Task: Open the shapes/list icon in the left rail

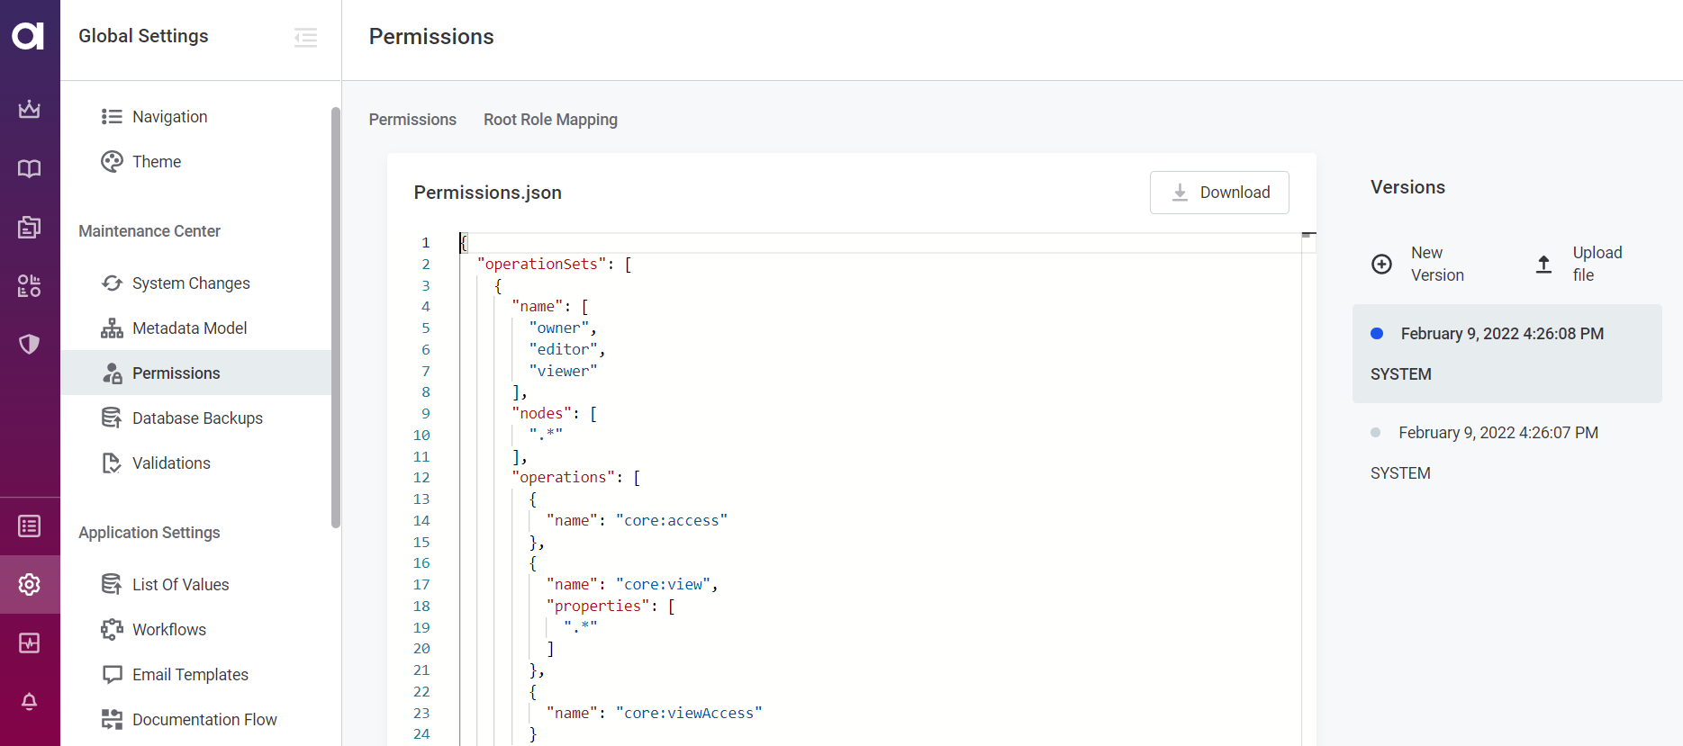Action: (x=30, y=285)
